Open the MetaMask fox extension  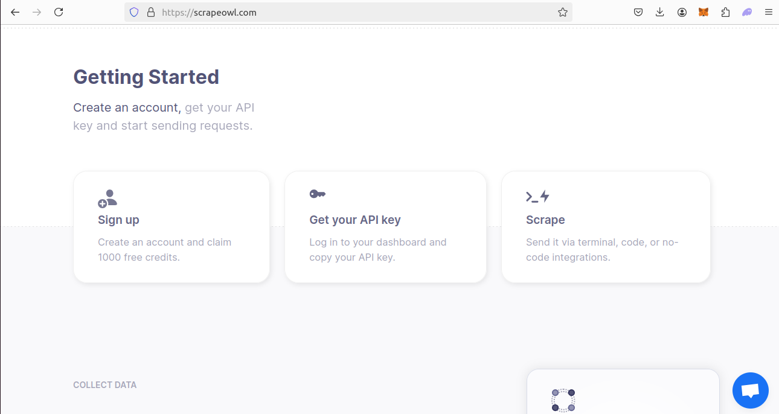[704, 12]
